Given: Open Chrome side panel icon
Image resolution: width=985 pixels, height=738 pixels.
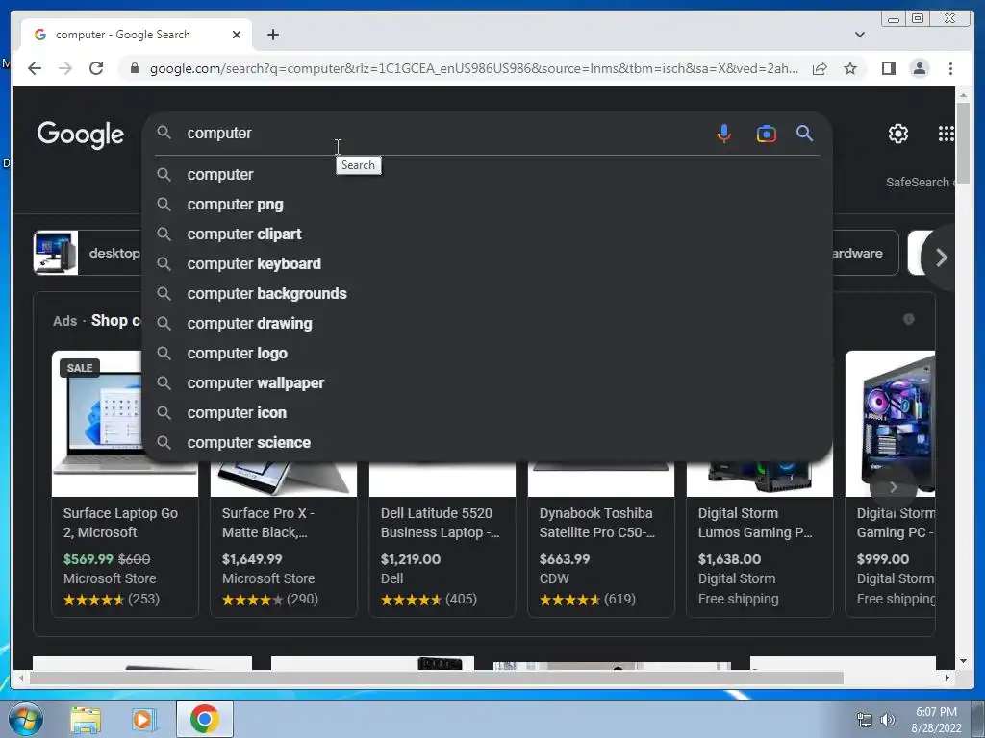Looking at the screenshot, I should click(888, 68).
